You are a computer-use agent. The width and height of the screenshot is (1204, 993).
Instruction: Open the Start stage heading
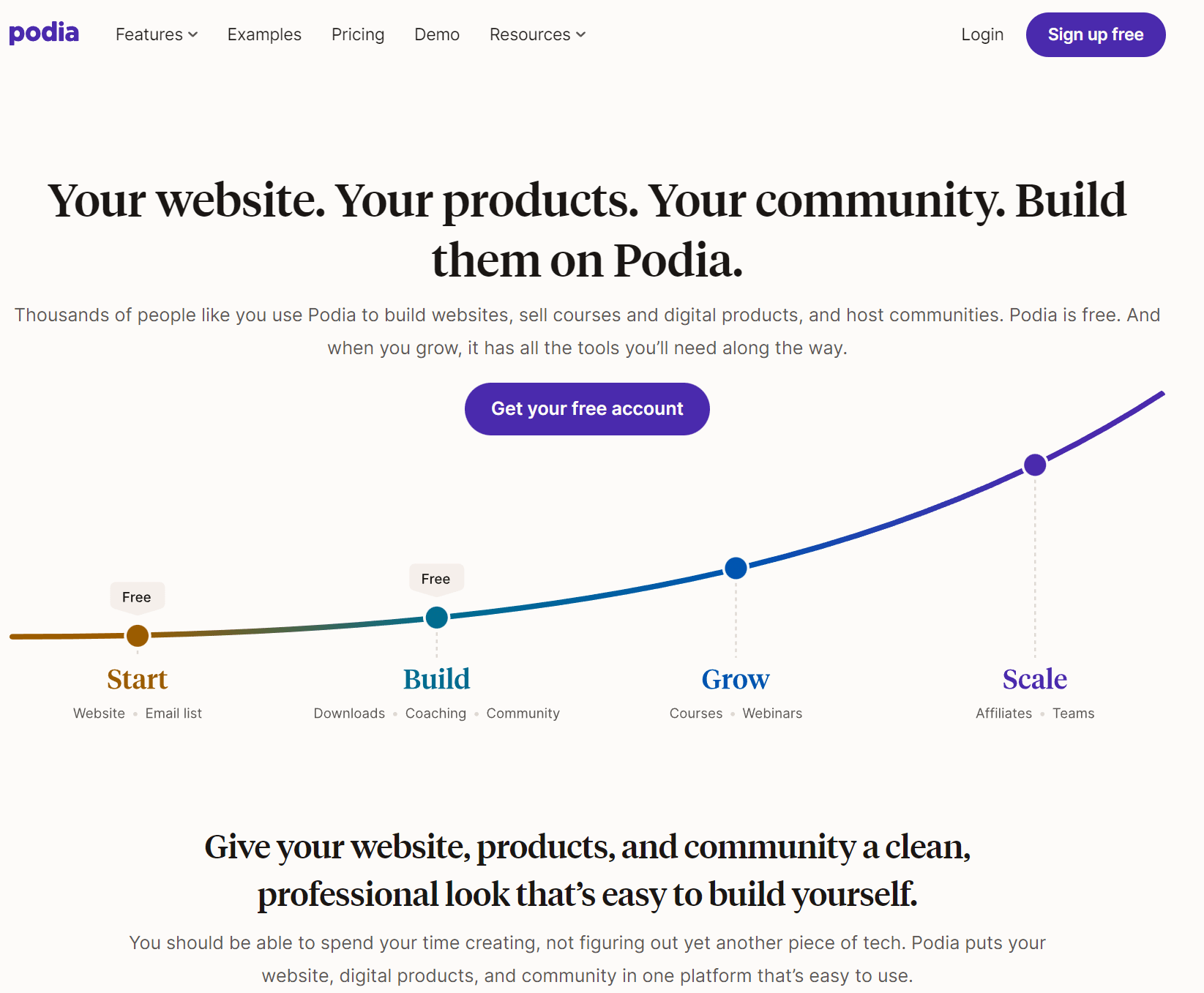pyautogui.click(x=138, y=679)
